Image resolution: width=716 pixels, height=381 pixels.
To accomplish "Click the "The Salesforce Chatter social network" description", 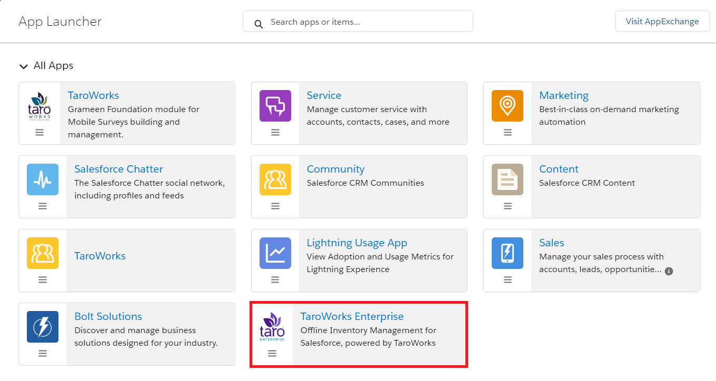I will tap(150, 189).
